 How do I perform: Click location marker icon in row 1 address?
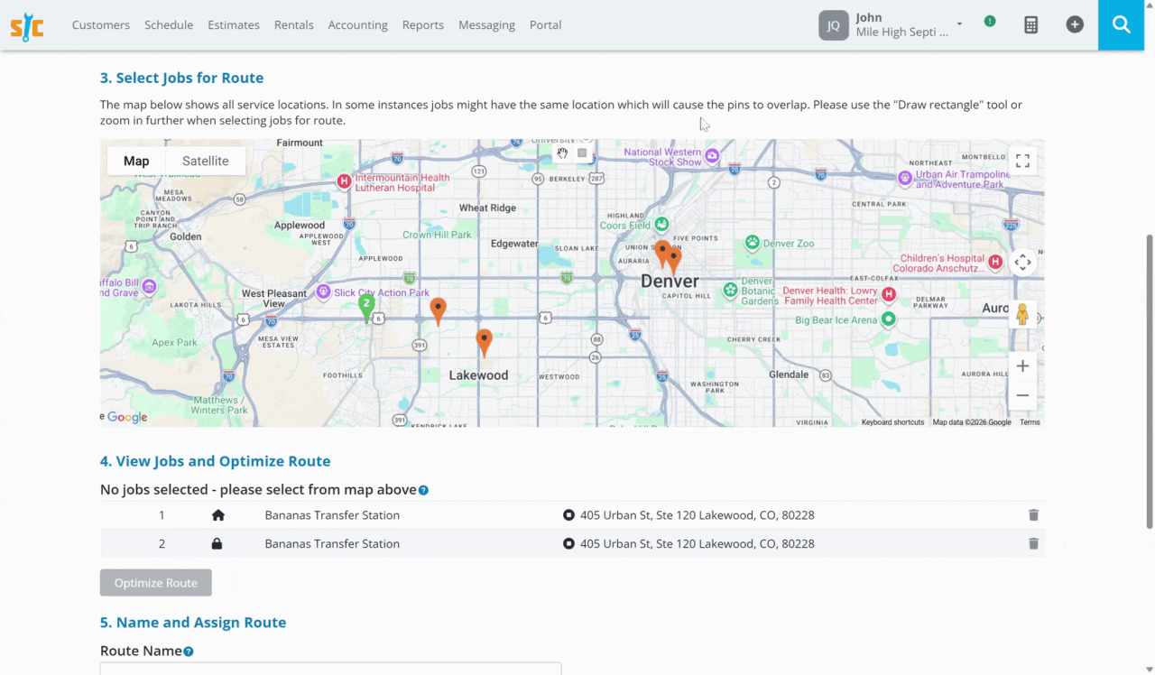pyautogui.click(x=568, y=515)
